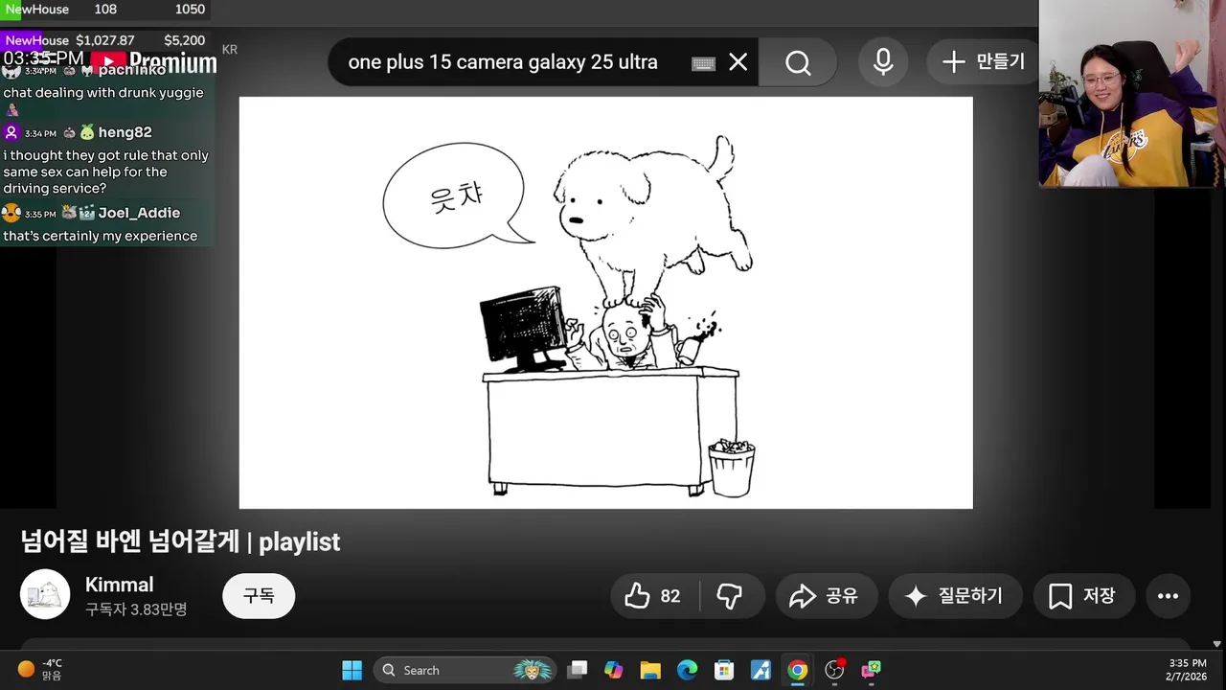Open the 질문하기 ask button

pos(955,596)
